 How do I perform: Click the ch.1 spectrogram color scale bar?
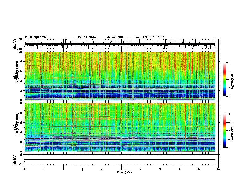pos(225,79)
